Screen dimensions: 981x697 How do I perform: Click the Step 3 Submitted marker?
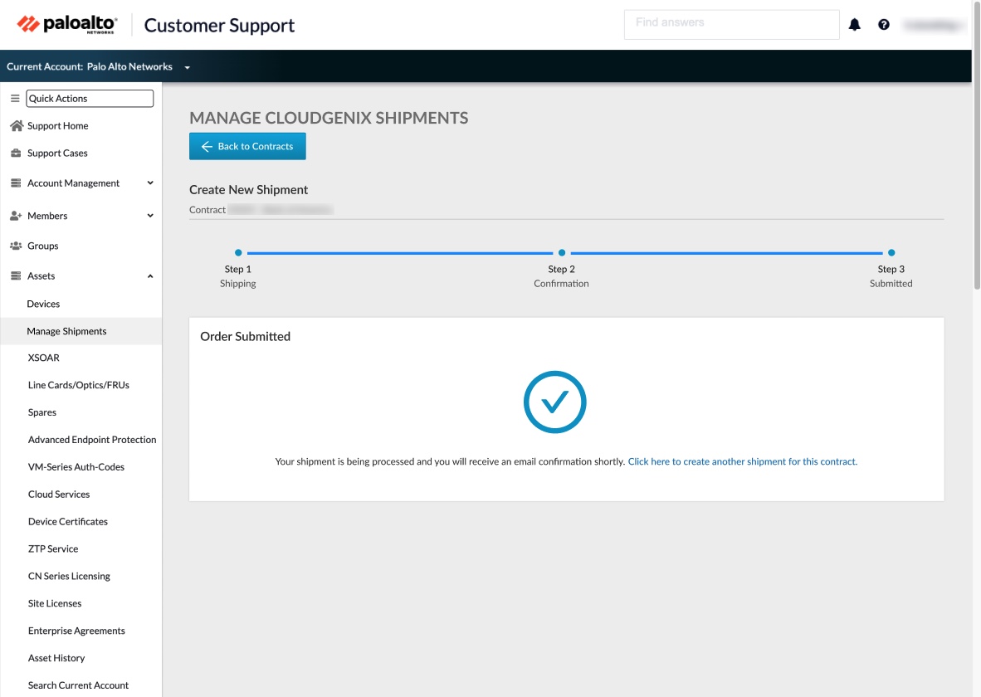891,252
